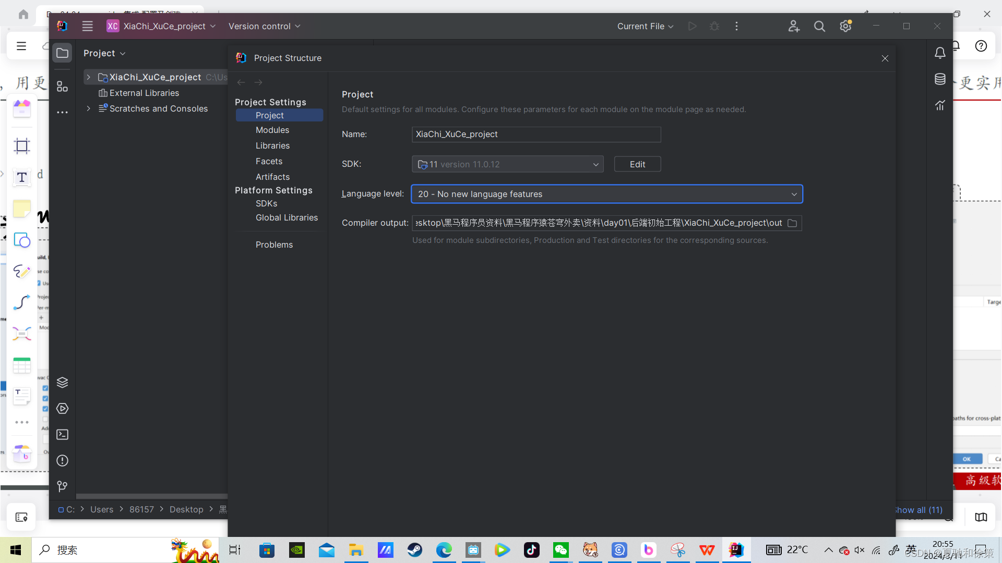
Task: Open the Language level dropdown
Action: point(606,194)
